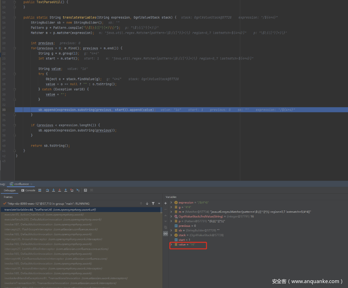The height and width of the screenshot is (288, 348).
Task: Select next frame with down arrow
Action: click(x=147, y=203)
